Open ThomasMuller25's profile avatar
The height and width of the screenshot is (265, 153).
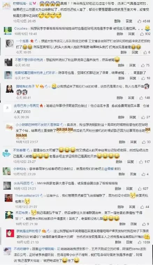pos(9,198)
